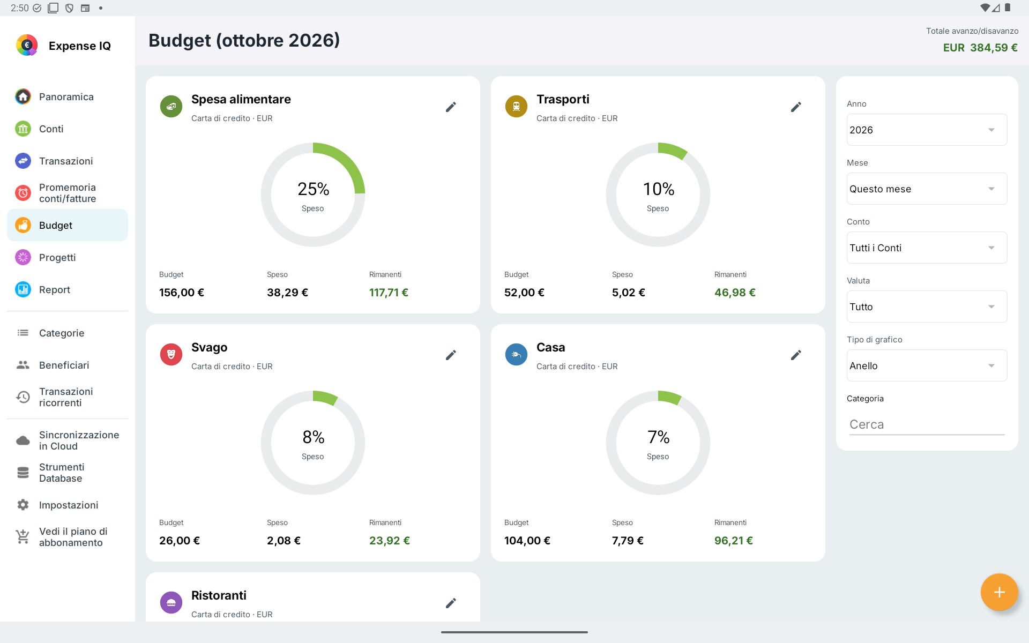Click the Conti bank icon
1029x643 pixels.
[23, 129]
